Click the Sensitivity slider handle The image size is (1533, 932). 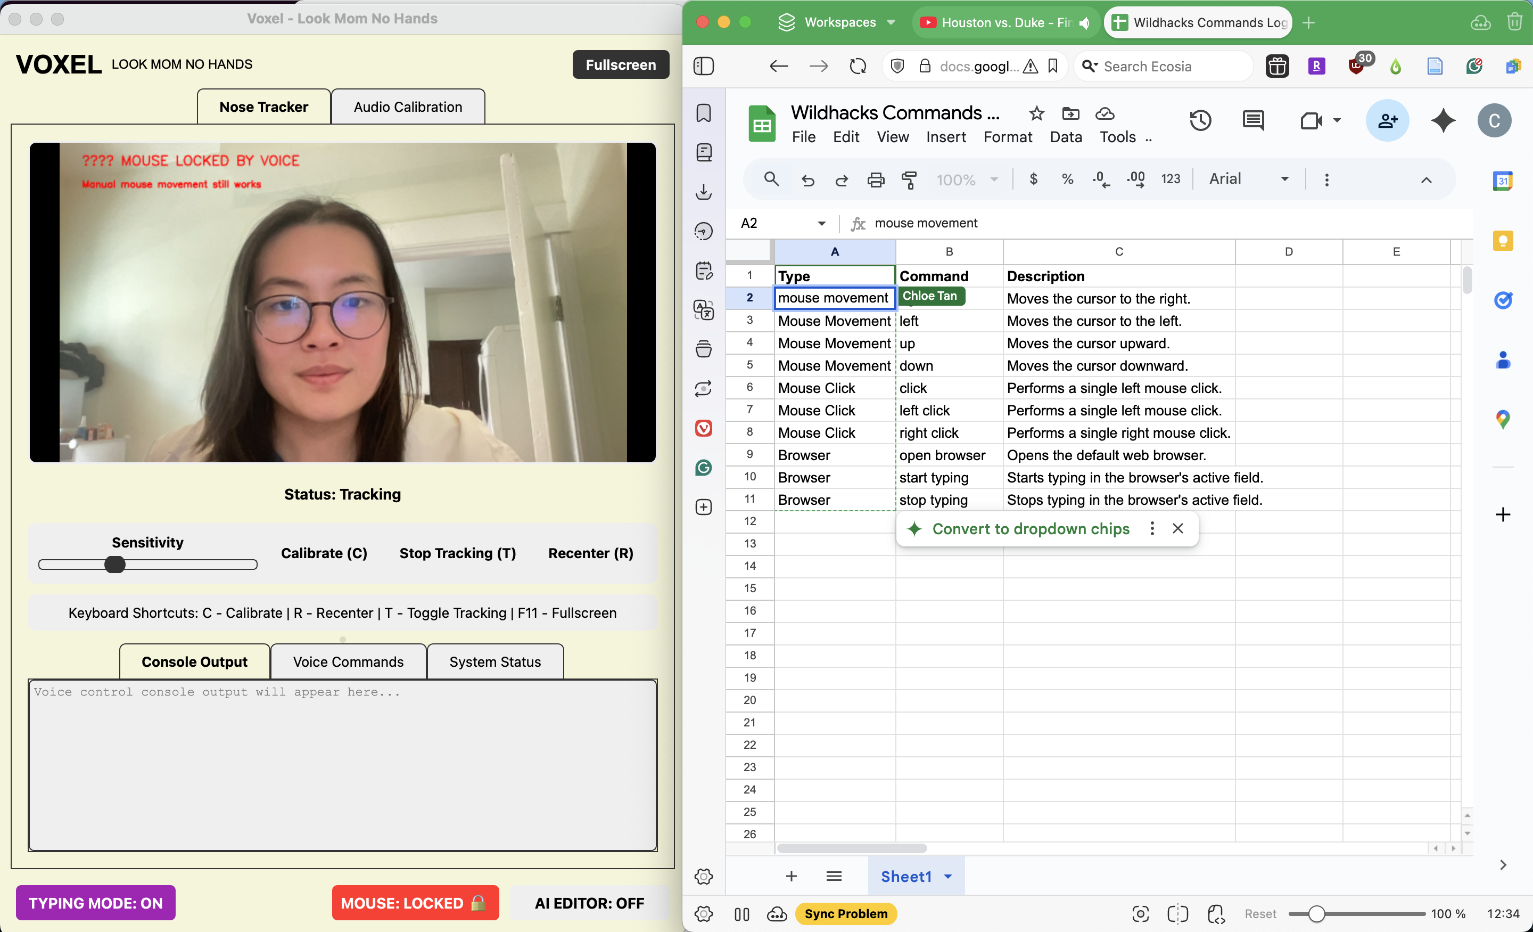pyautogui.click(x=115, y=565)
